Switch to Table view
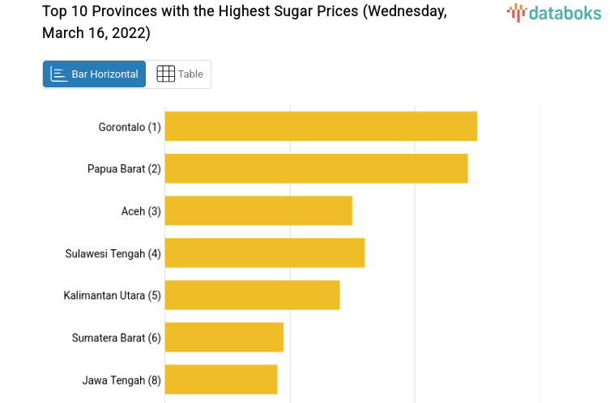This screenshot has height=403, width=610. click(179, 74)
